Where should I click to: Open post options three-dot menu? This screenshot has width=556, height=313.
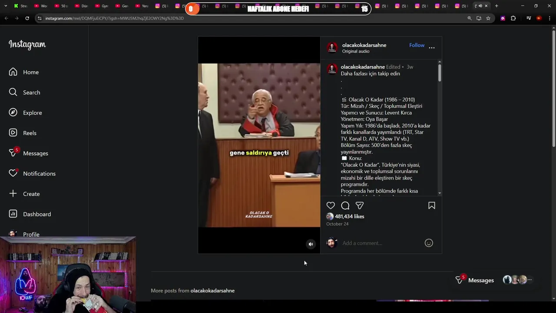coord(432,47)
